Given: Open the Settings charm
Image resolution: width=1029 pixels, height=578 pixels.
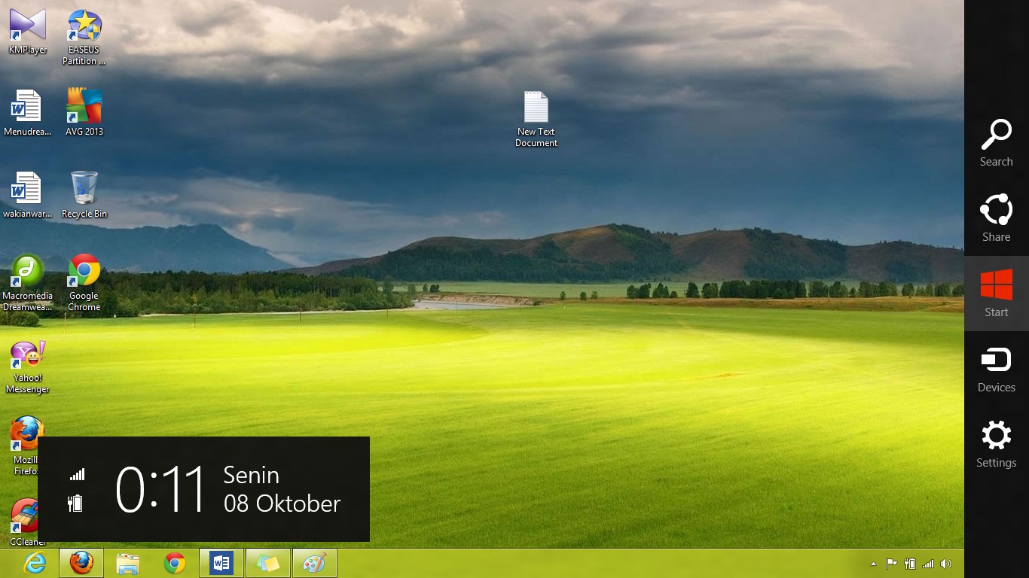Looking at the screenshot, I should 996,444.
